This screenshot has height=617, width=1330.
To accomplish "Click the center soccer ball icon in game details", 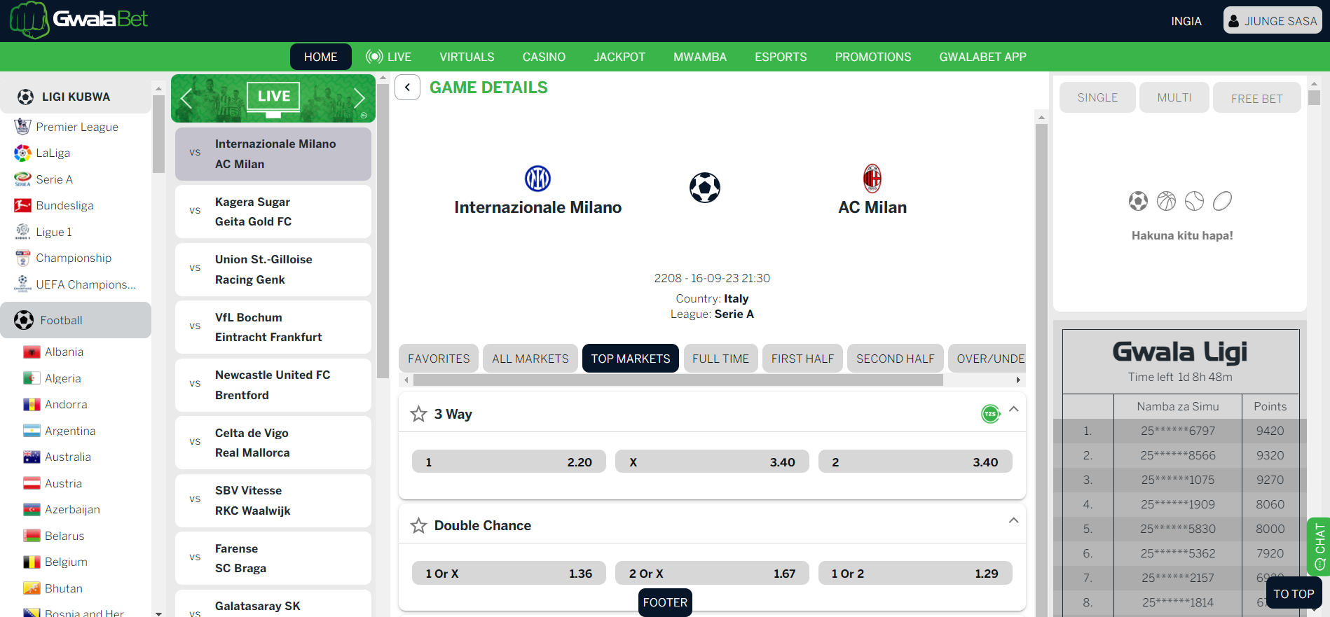I will tap(705, 188).
